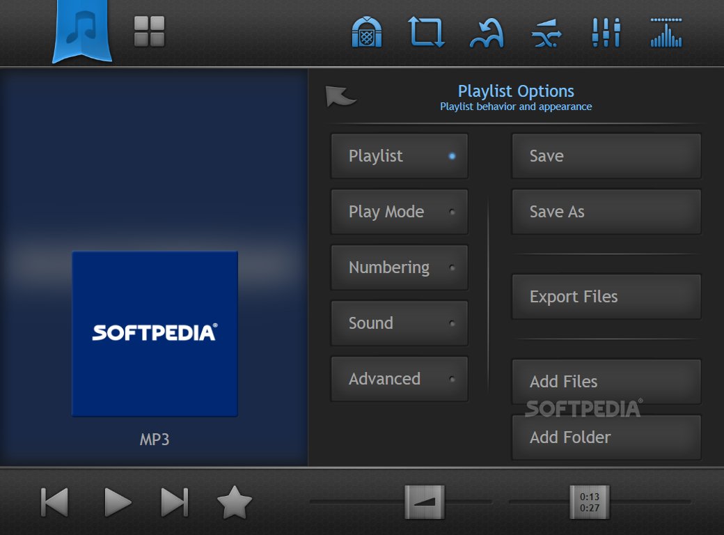Click the Add Files button
The image size is (724, 535).
(x=606, y=382)
